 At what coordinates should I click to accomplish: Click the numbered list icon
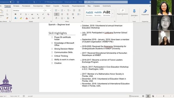pyautogui.click(x=62, y=10)
